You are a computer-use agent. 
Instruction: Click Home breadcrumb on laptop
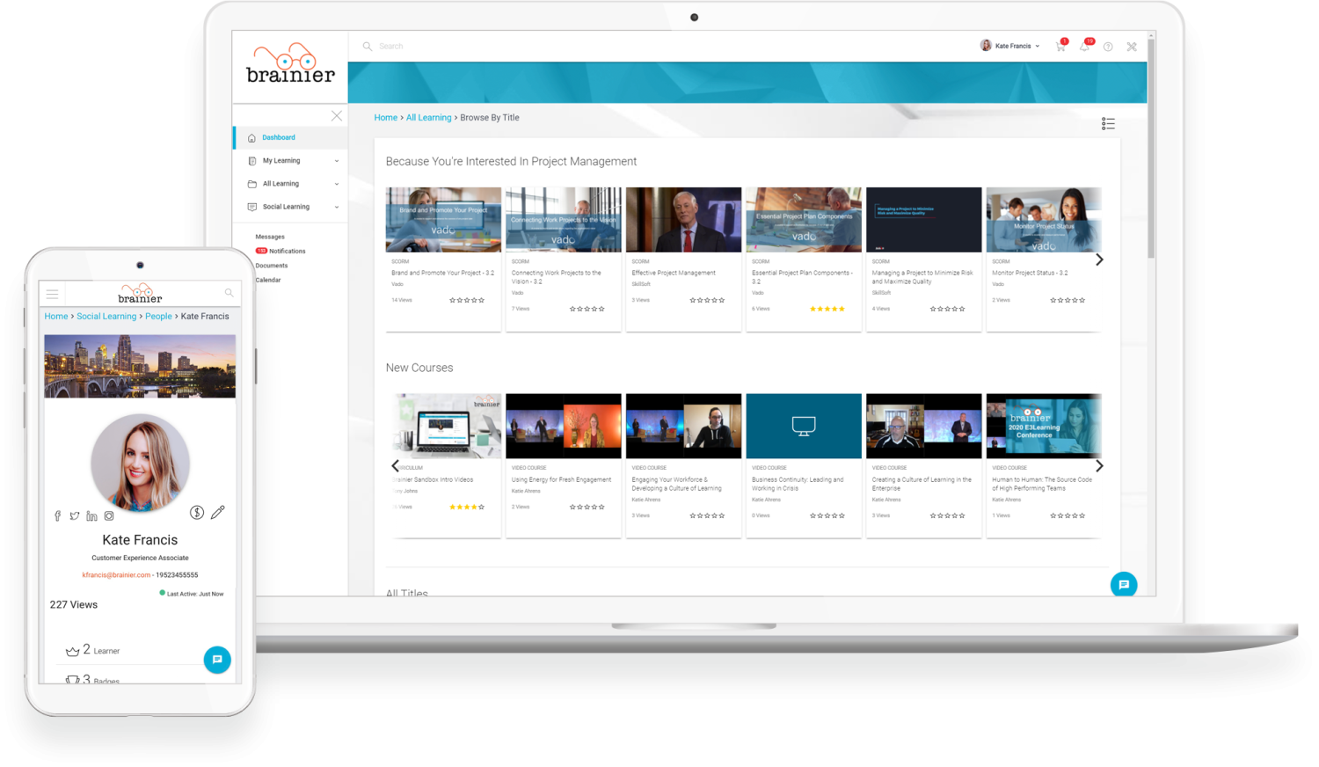(386, 117)
